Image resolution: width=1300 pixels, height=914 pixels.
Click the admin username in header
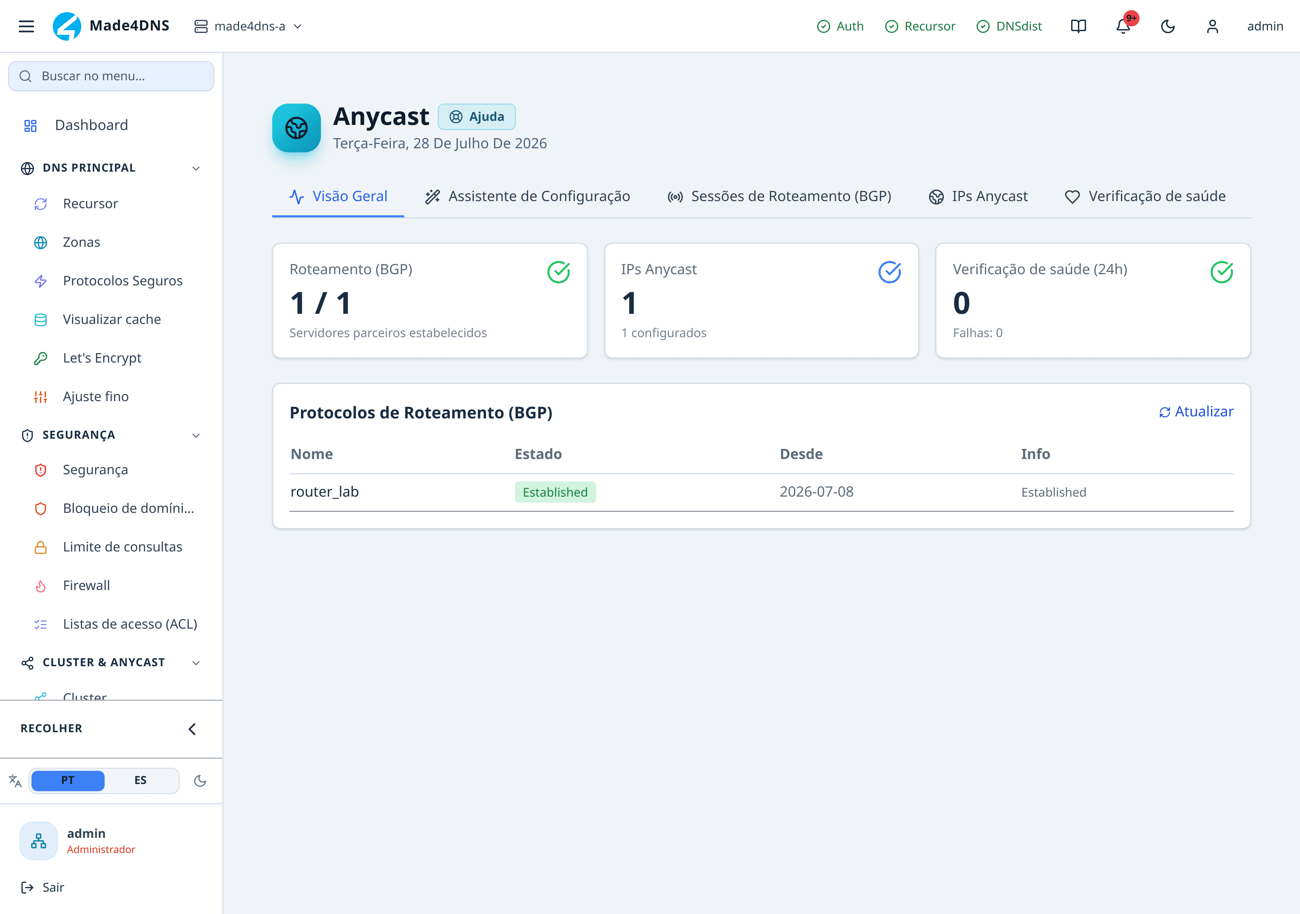[1265, 27]
